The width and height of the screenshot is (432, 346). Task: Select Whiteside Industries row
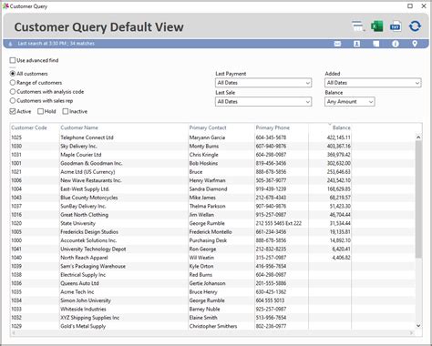[212, 309]
